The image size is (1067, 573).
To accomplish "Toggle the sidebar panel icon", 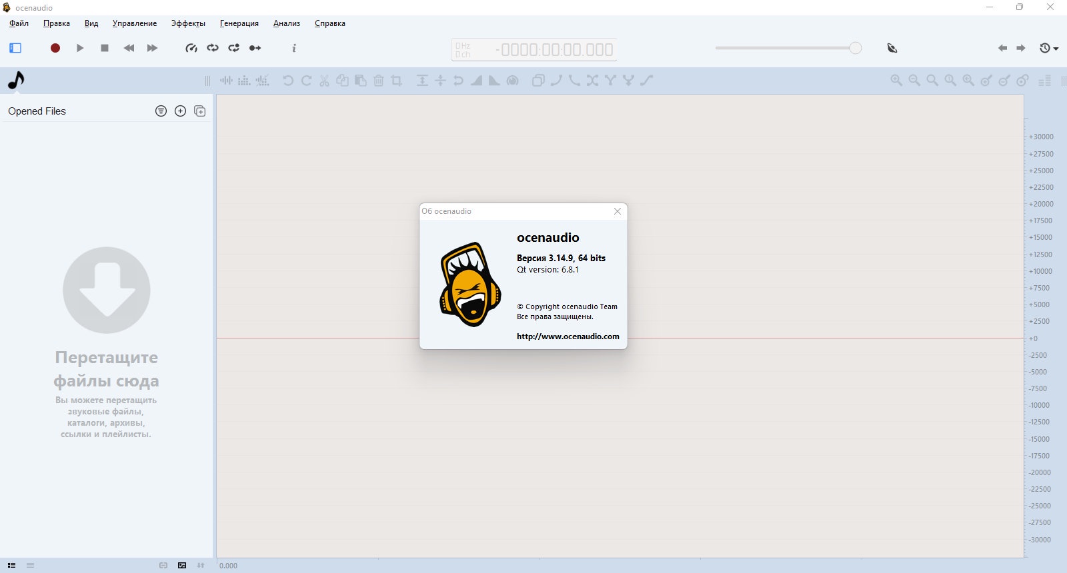I will [15, 48].
